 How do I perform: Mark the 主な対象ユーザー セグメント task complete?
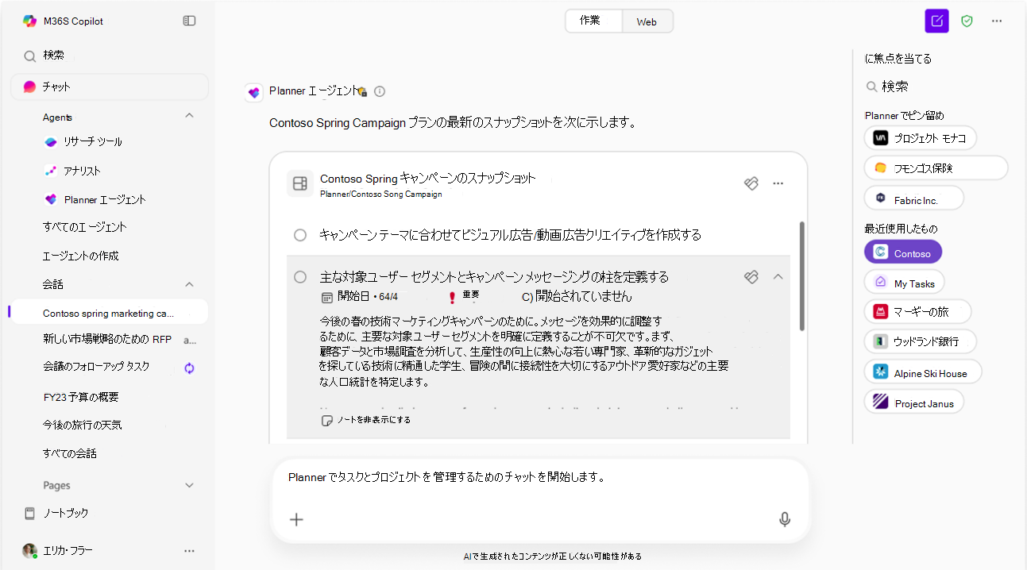pos(300,277)
